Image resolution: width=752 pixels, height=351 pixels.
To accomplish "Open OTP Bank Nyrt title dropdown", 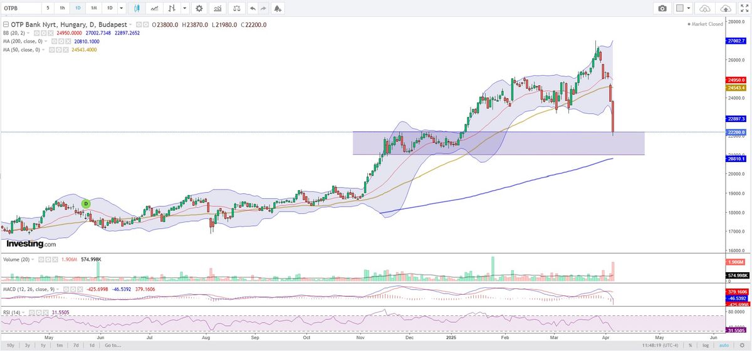I will click(130, 24).
